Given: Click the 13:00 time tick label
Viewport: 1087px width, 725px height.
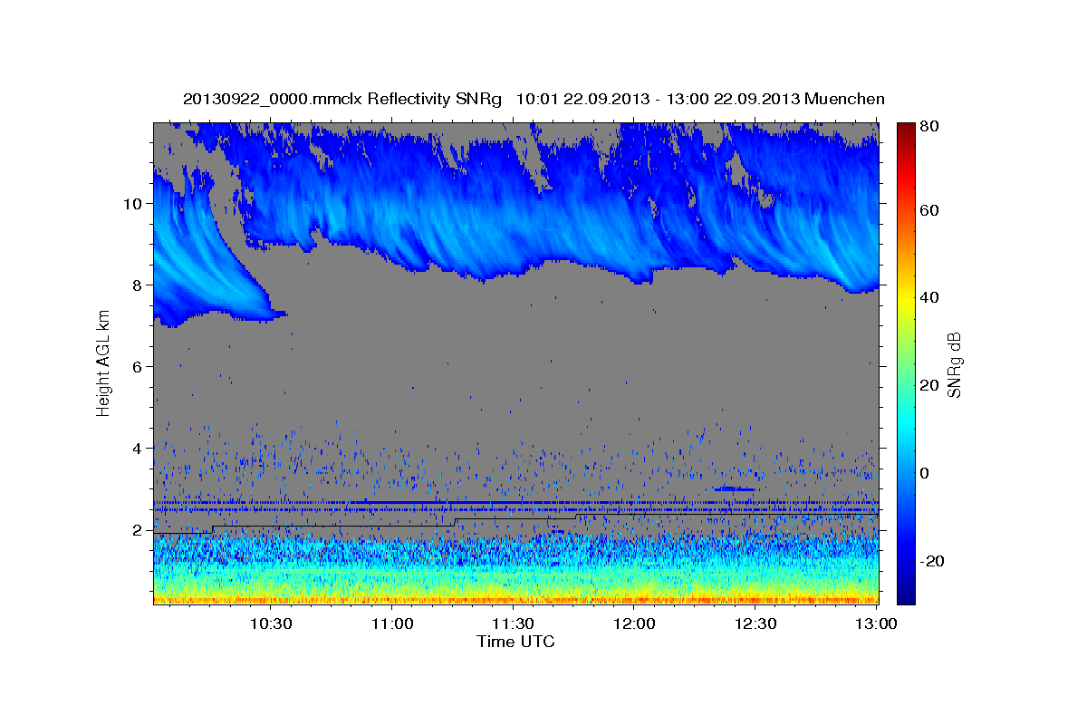Looking at the screenshot, I should [x=876, y=623].
